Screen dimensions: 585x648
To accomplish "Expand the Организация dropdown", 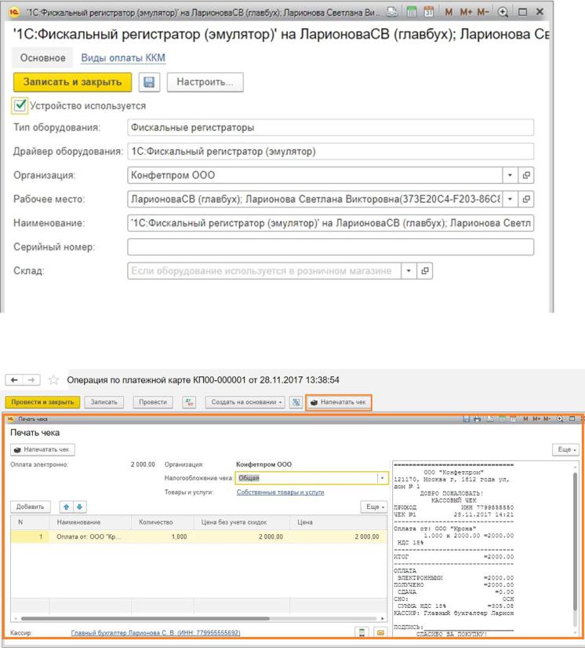I will click(511, 175).
